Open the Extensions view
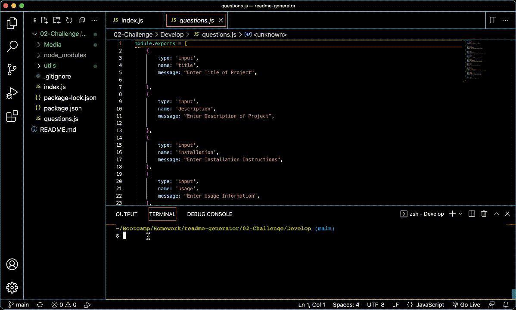Viewport: 516px width, 310px height. point(12,116)
